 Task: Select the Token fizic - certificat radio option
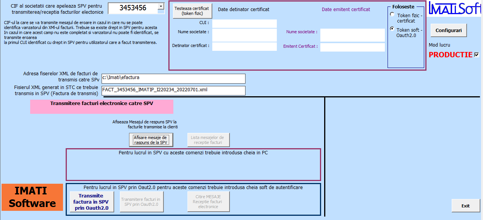392,15
